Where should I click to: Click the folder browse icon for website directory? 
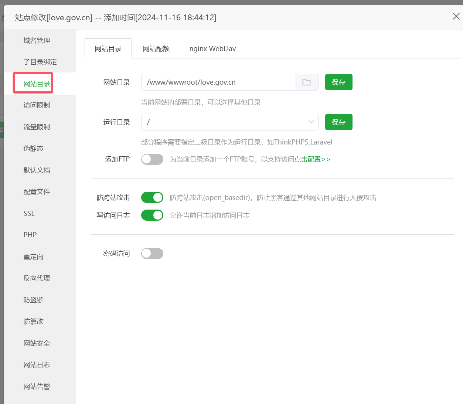click(x=306, y=82)
